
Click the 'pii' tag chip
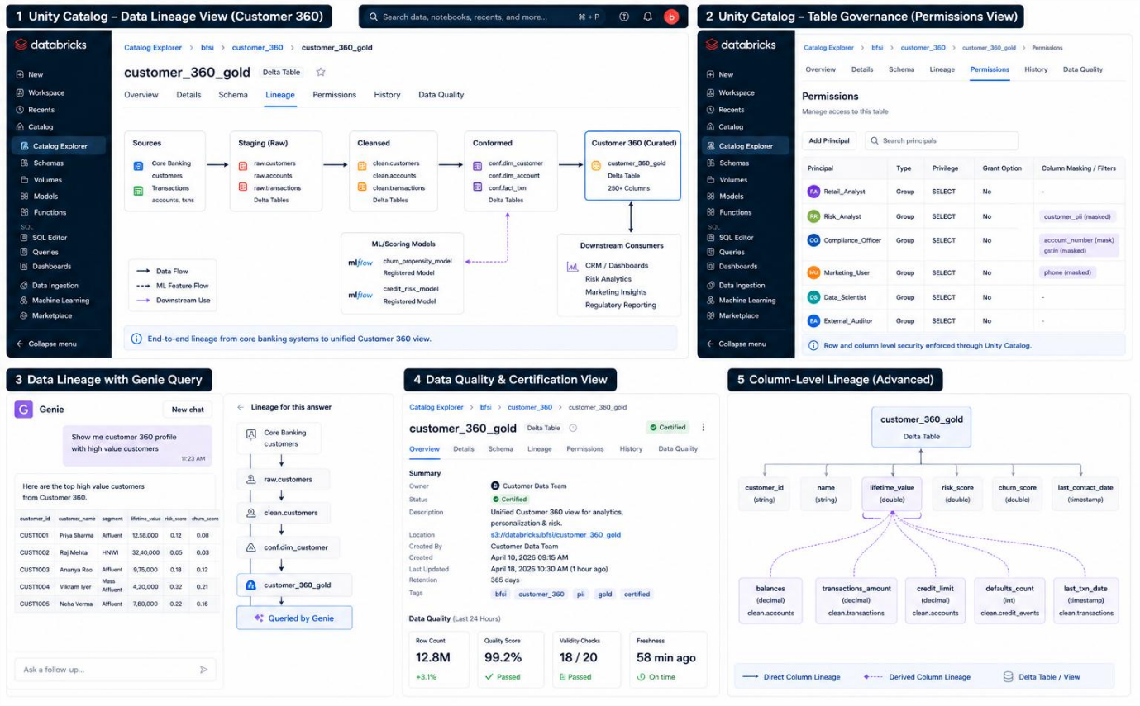point(580,594)
